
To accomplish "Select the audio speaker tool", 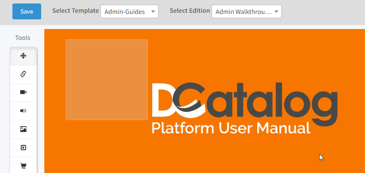I will (x=23, y=111).
